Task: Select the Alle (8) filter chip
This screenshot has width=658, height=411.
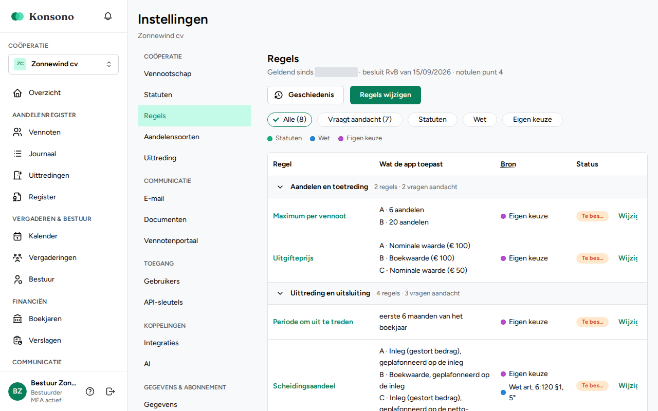Action: click(289, 120)
